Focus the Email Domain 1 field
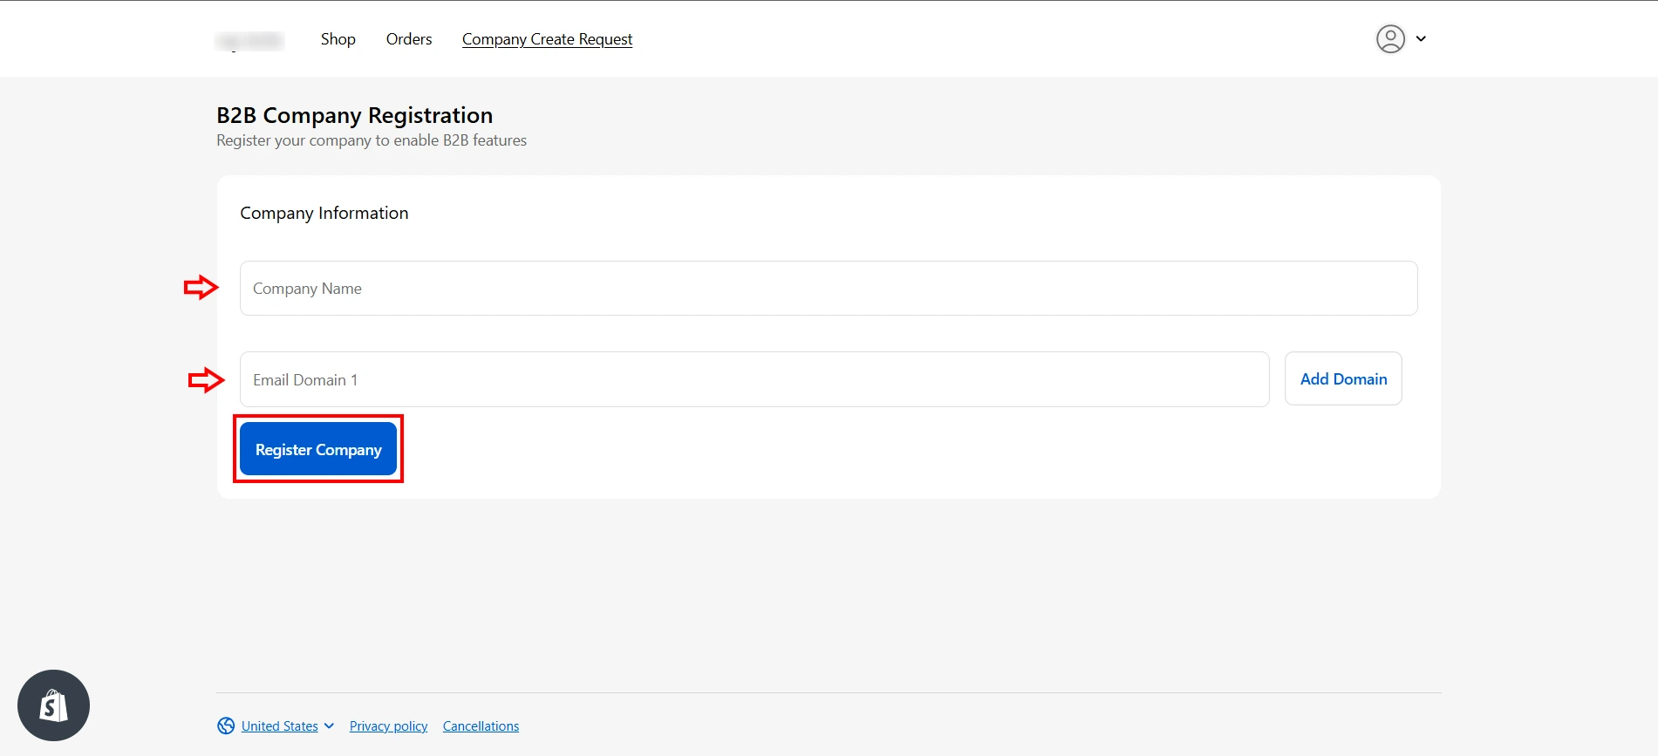 [754, 379]
